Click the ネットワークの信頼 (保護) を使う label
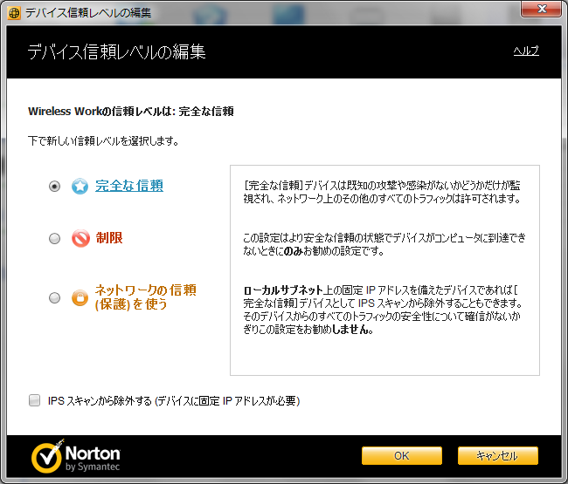568x484 pixels. (x=146, y=297)
